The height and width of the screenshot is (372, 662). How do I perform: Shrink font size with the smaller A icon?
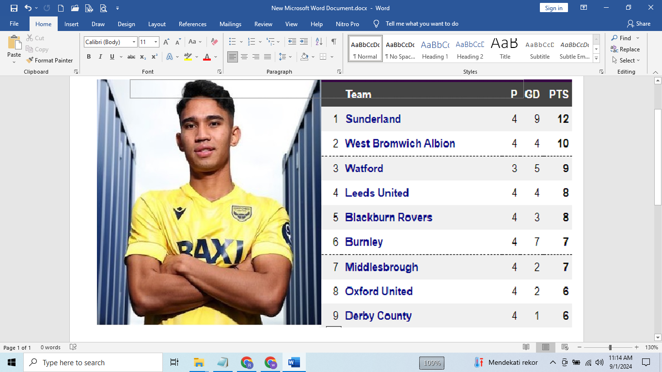[177, 42]
